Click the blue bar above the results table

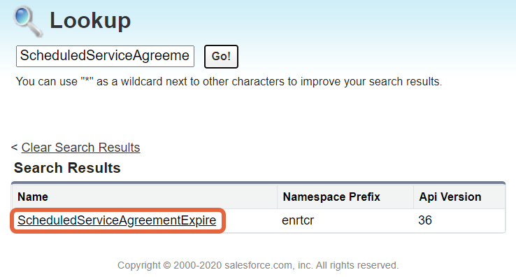258,183
